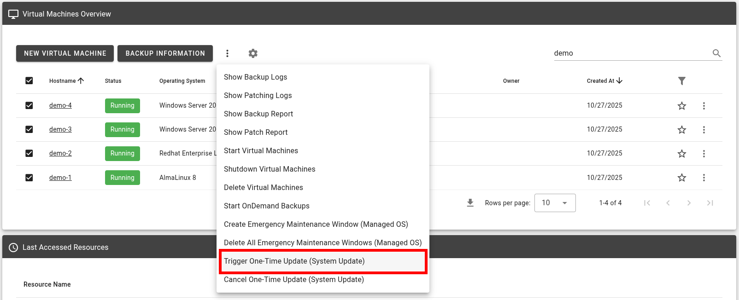
Task: Go to next page of results
Action: click(689, 203)
